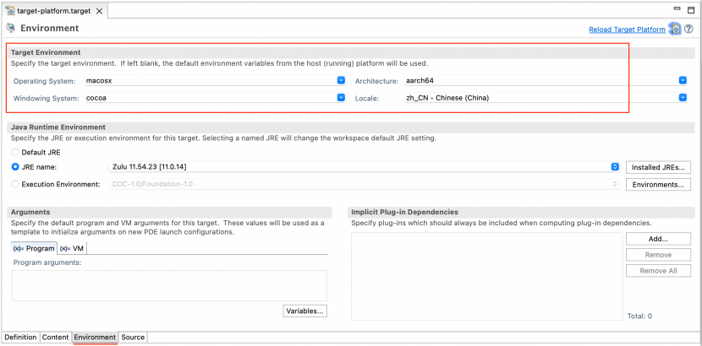Click Reload Target Platform link
This screenshot has height=346, width=702.
pos(627,30)
